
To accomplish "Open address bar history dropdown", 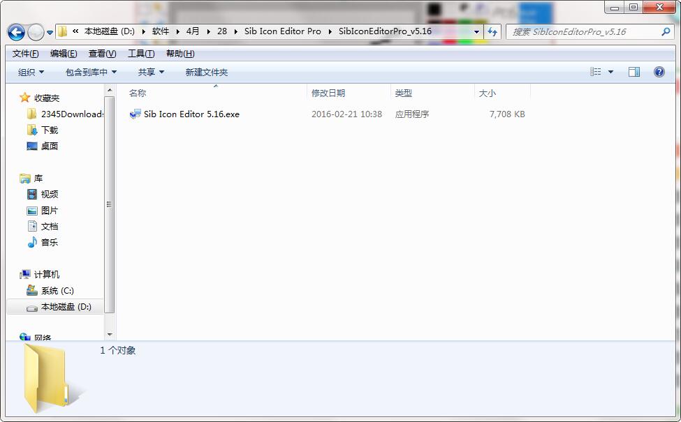I will pyautogui.click(x=476, y=31).
